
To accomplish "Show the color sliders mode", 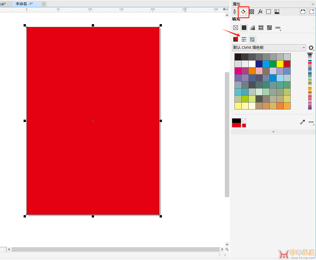I will pyautogui.click(x=244, y=39).
